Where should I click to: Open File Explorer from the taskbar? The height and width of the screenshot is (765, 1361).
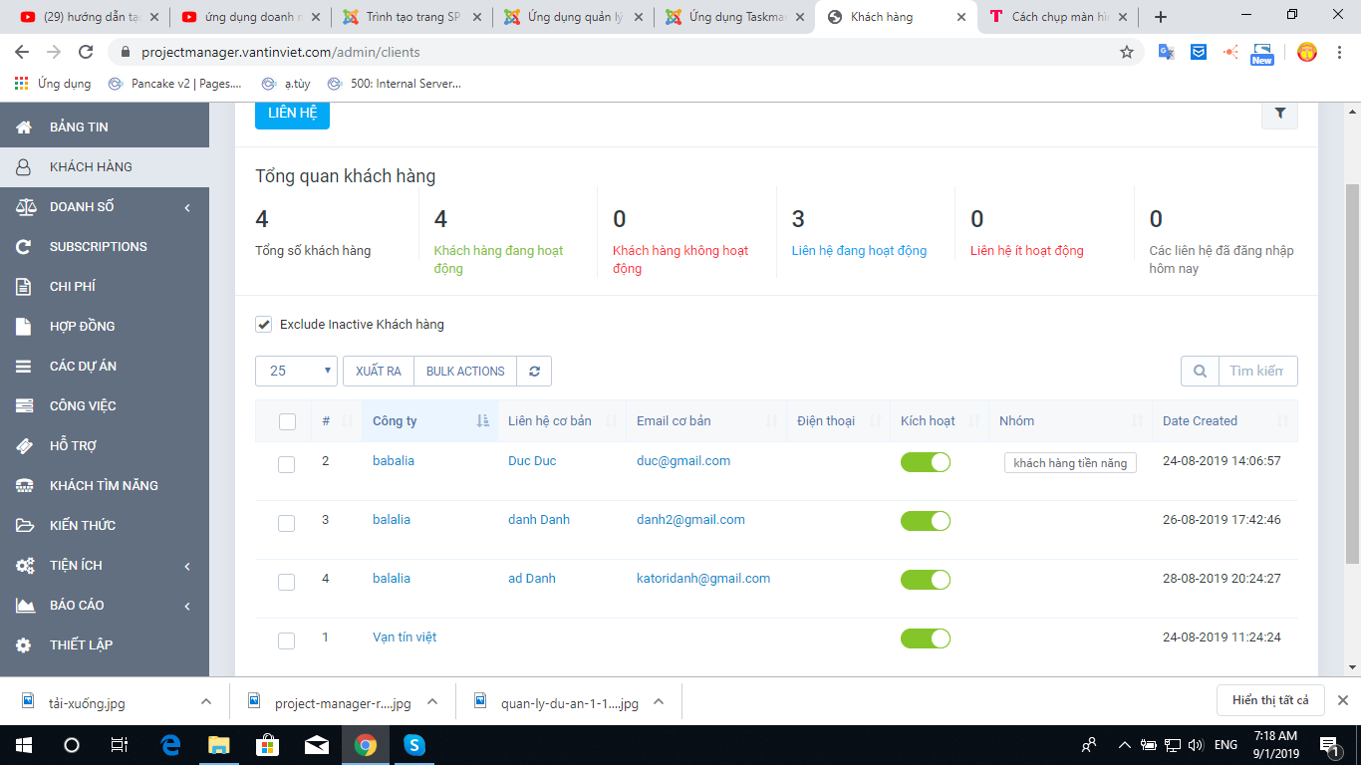coord(219,745)
